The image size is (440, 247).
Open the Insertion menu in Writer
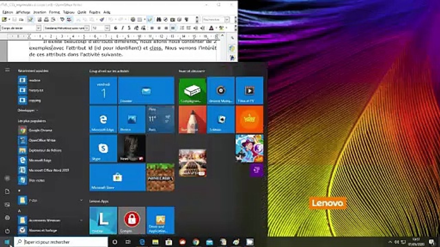click(x=40, y=12)
